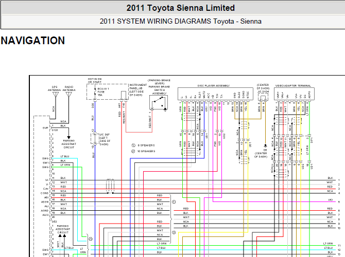Click the parking brake switch symbol

[159, 103]
